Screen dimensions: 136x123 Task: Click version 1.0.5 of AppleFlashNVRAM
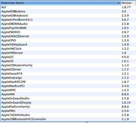coord(125,28)
